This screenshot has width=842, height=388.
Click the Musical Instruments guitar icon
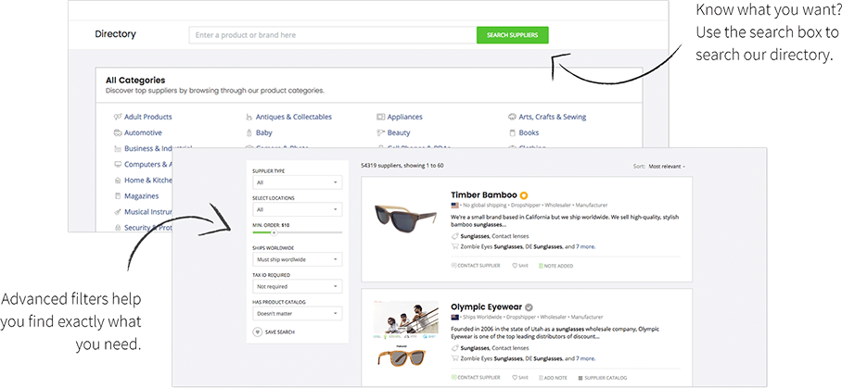coord(118,212)
